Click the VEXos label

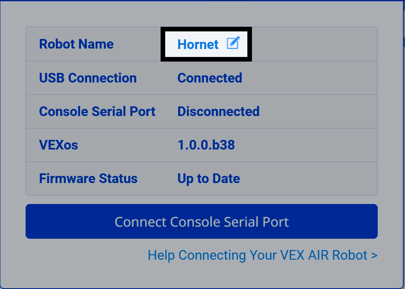[x=58, y=145]
